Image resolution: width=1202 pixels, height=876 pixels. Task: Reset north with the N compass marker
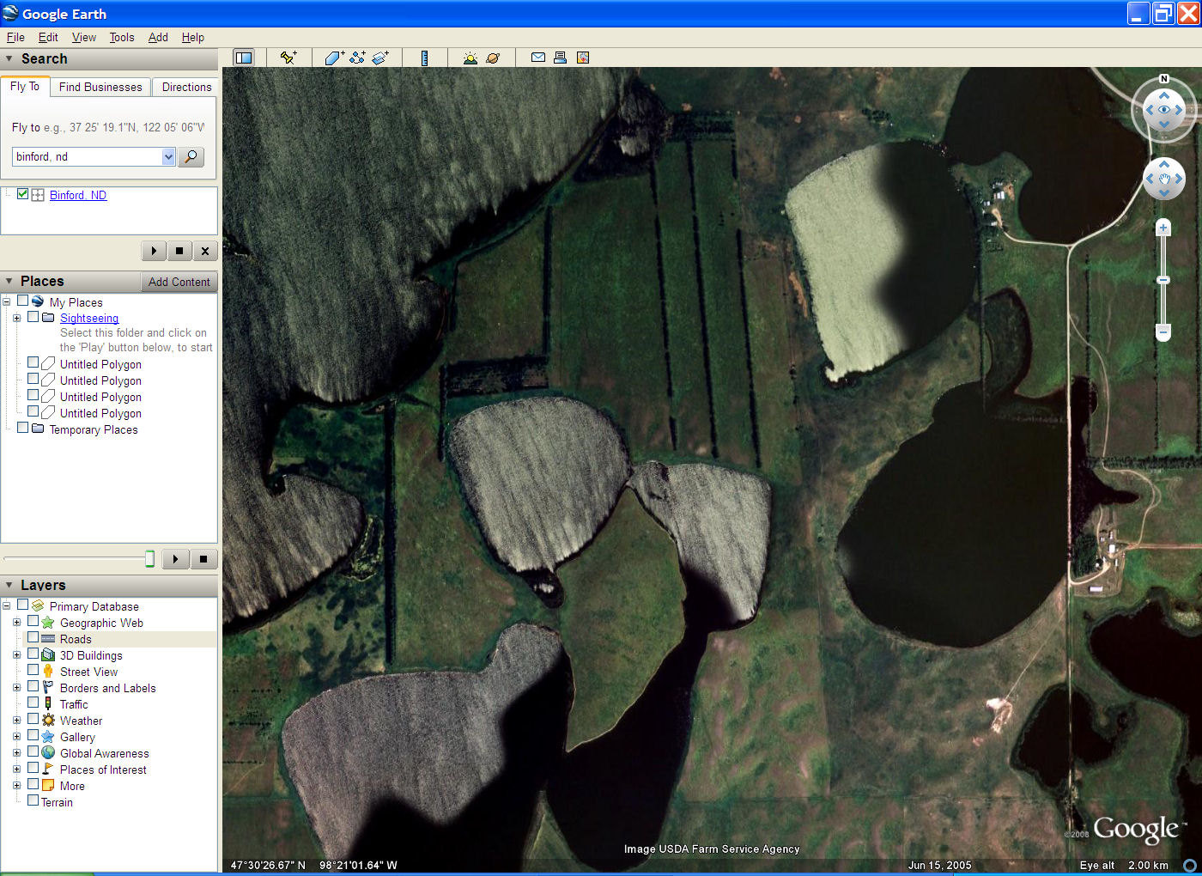click(x=1164, y=79)
